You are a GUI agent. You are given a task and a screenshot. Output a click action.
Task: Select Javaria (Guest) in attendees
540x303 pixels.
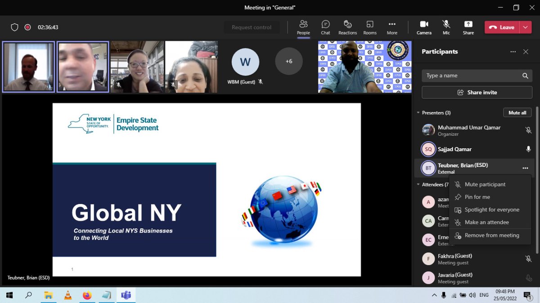[x=474, y=278]
